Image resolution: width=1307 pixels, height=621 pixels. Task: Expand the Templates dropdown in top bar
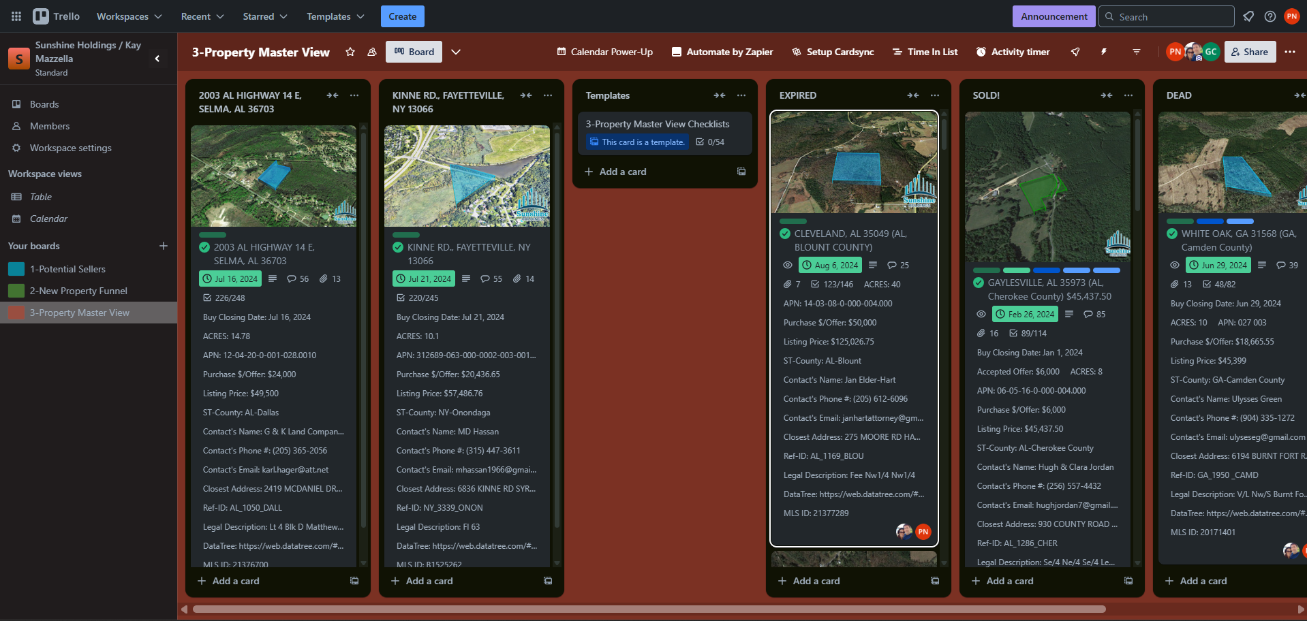coord(335,16)
